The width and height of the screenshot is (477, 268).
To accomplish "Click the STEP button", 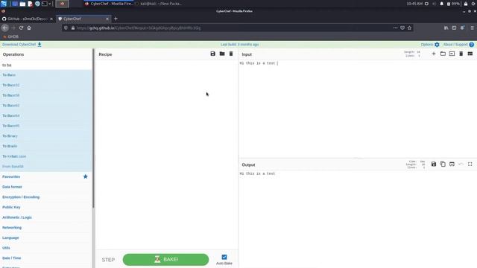I will (x=108, y=260).
